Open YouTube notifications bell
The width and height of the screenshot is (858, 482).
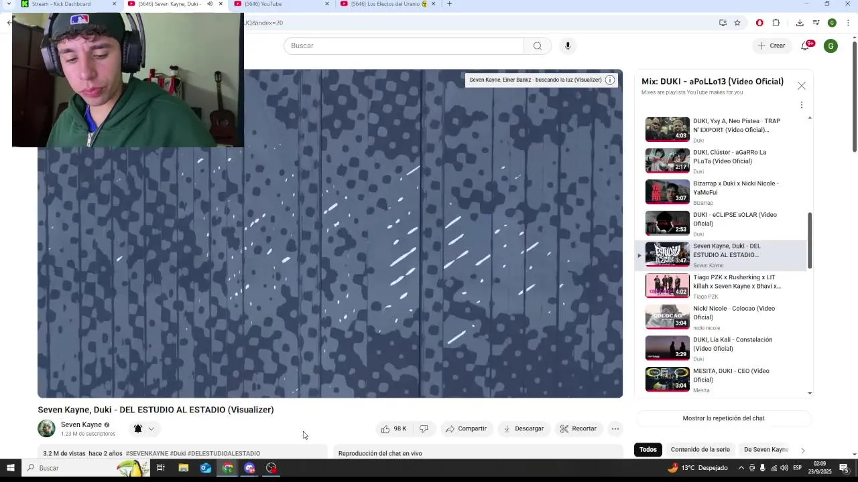click(x=806, y=46)
